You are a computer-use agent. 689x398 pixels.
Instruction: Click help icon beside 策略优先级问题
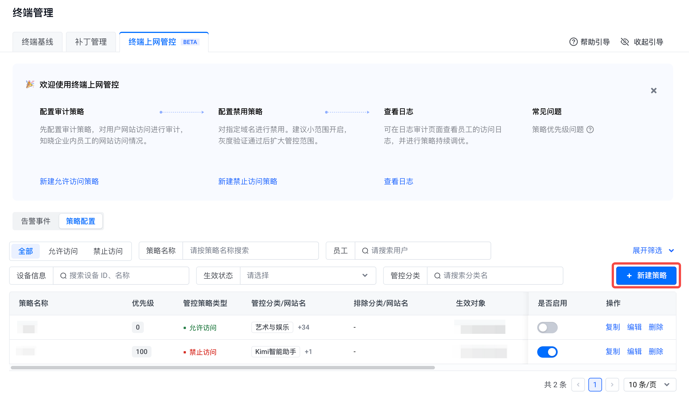(x=590, y=129)
